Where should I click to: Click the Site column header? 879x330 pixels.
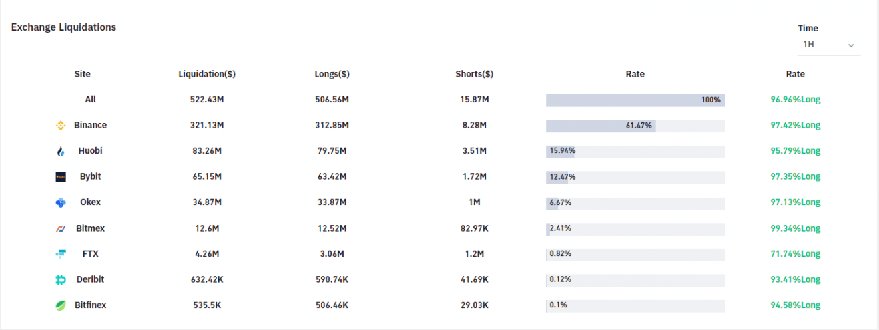point(82,74)
